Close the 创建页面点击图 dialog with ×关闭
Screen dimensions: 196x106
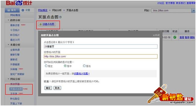tap(156, 35)
